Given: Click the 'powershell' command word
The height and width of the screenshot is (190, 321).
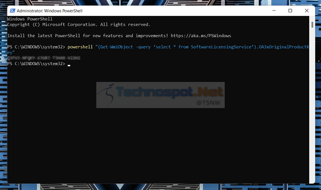Looking at the screenshot, I should coord(80,47).
